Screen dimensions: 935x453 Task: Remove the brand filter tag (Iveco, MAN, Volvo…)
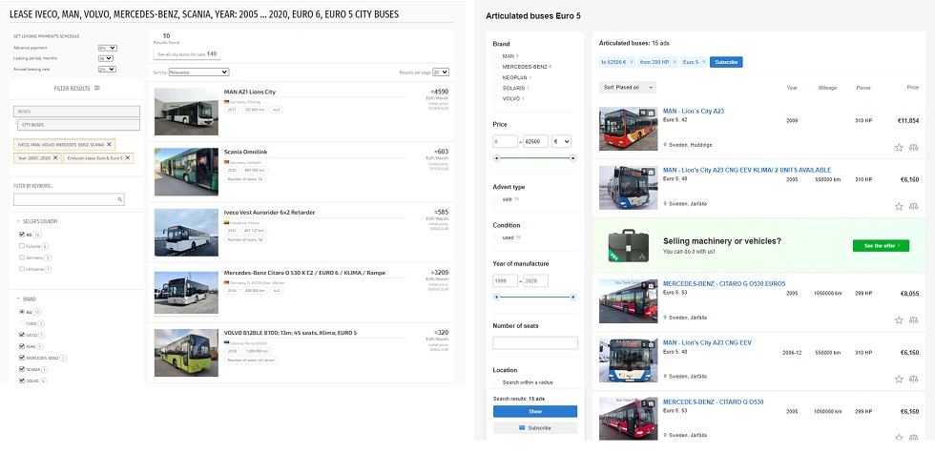[109, 144]
